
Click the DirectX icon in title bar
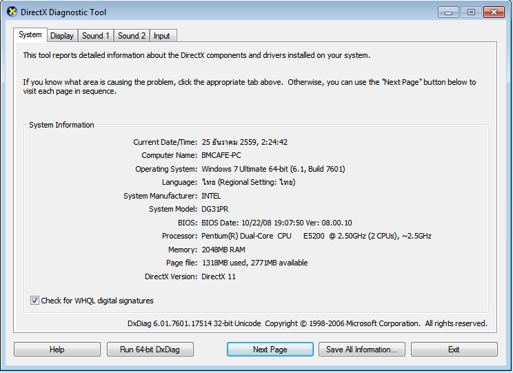pos(12,12)
